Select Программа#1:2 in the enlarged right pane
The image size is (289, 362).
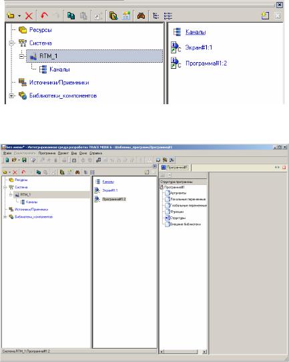pyautogui.click(x=206, y=63)
